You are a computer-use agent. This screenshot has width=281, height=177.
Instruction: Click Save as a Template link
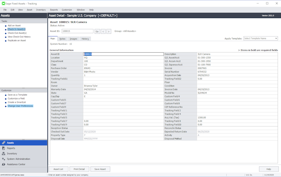[x=17, y=95]
